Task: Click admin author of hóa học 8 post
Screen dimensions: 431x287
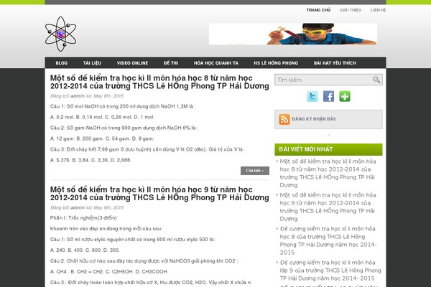Action: coord(78,96)
